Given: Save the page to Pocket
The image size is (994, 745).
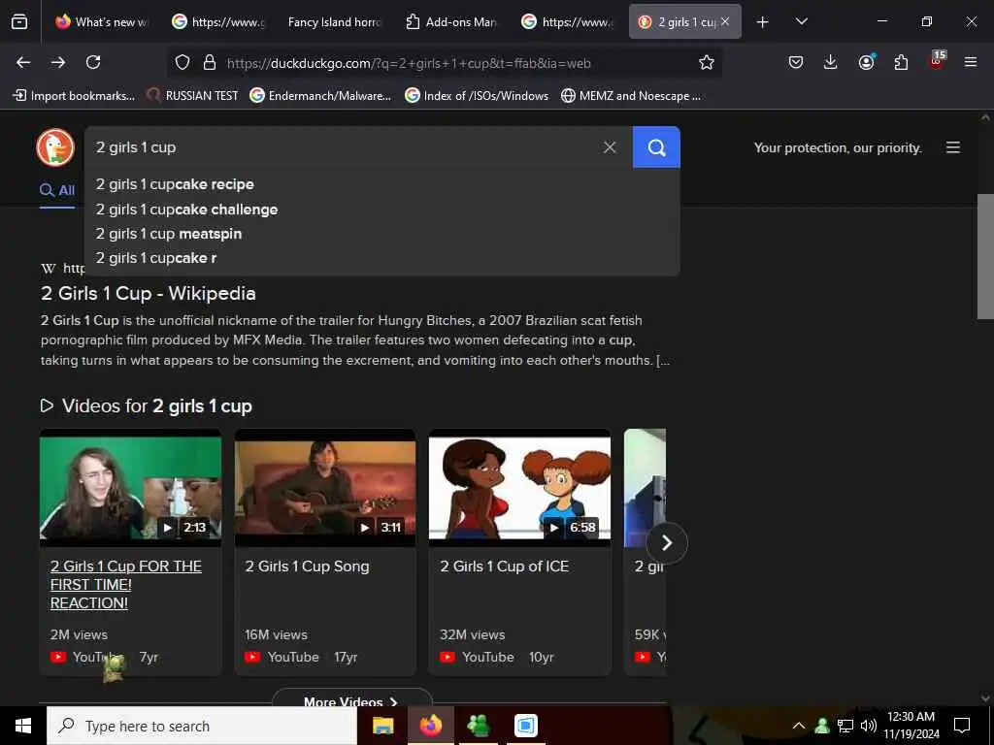Looking at the screenshot, I should coord(796,62).
